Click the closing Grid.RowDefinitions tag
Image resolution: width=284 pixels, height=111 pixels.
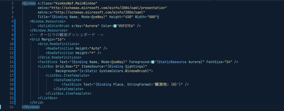[59, 57]
